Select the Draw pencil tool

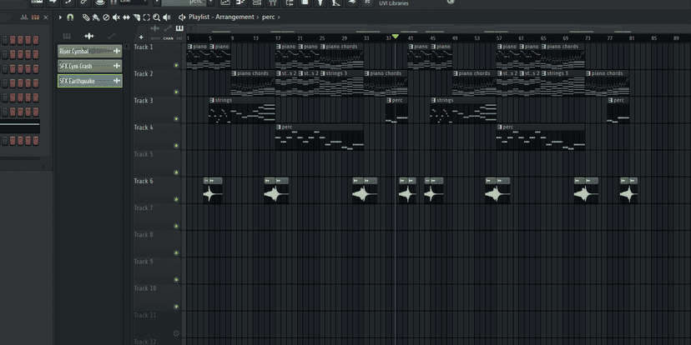pyautogui.click(x=86, y=17)
